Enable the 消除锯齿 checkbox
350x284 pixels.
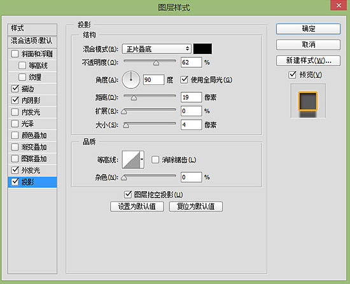coord(155,159)
